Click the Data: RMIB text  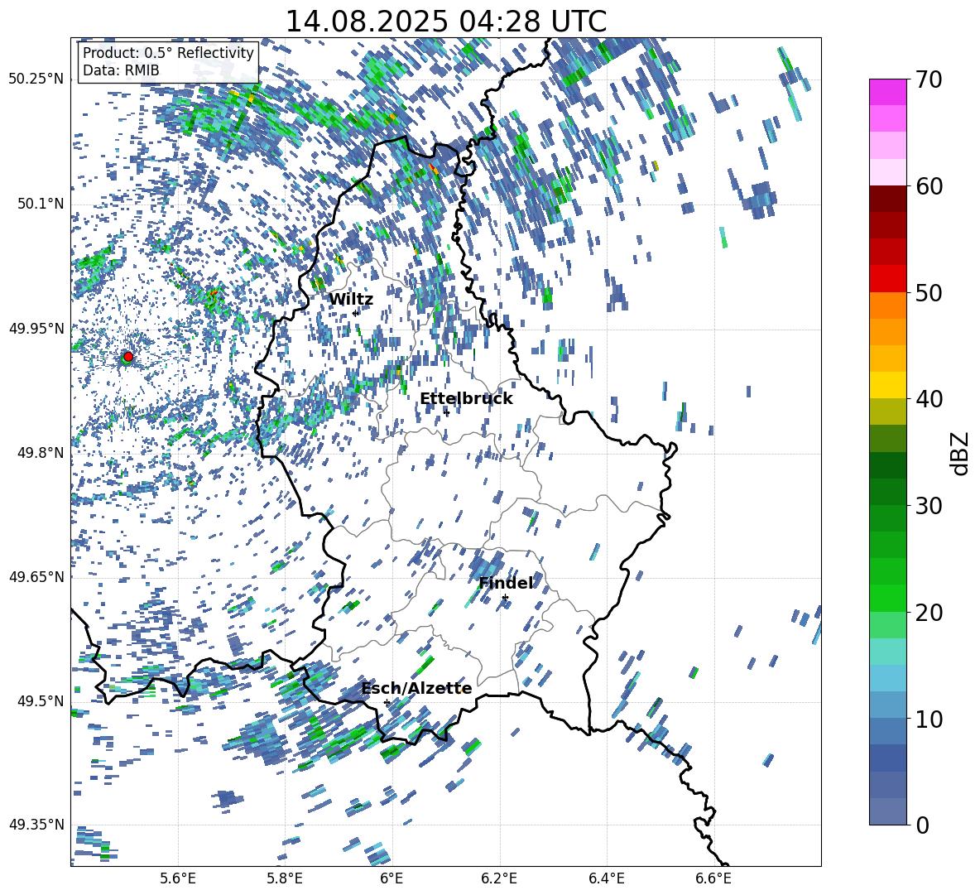121,70
